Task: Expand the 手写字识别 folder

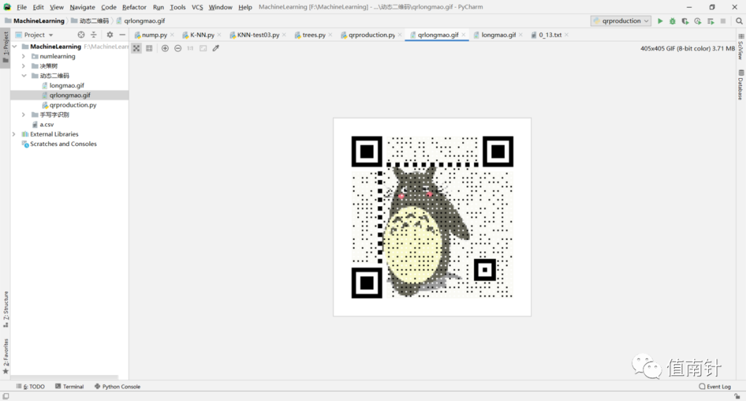Action: click(23, 115)
